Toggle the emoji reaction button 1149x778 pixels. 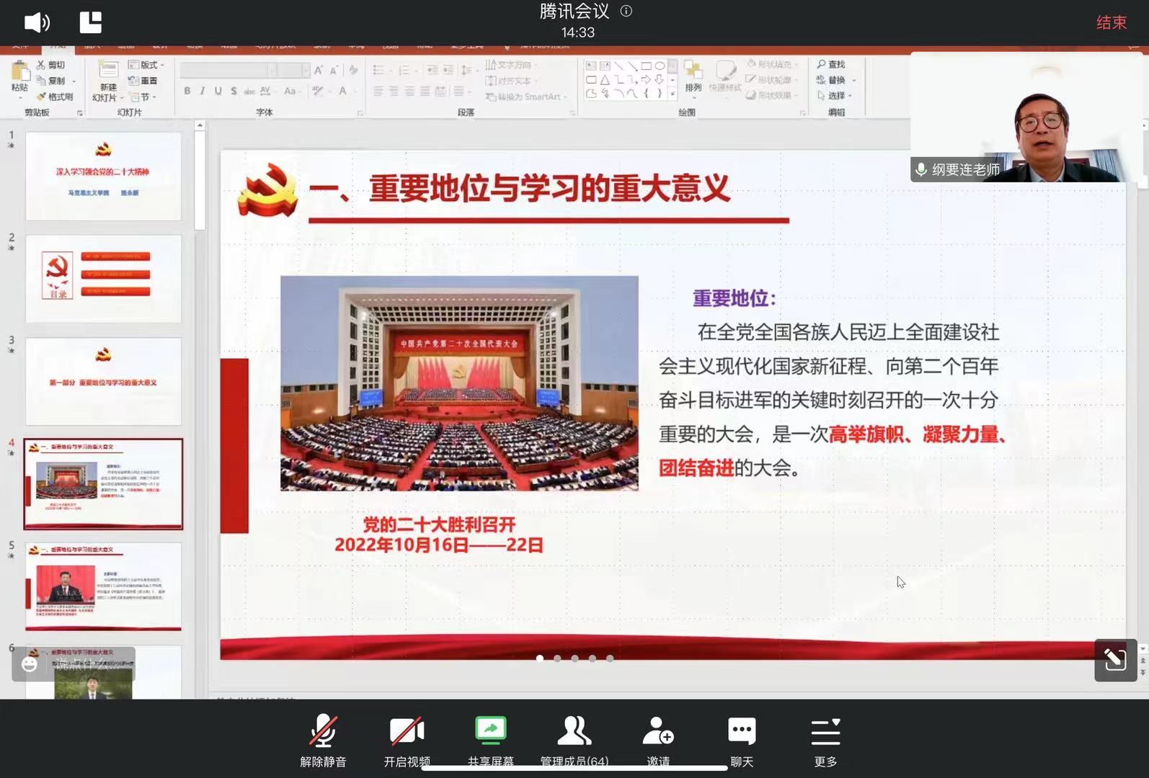[30, 664]
